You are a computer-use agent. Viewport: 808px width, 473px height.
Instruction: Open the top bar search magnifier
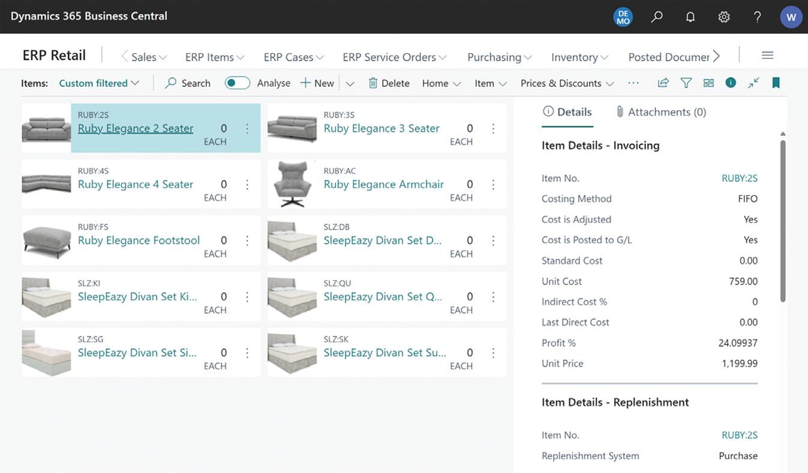pyautogui.click(x=657, y=17)
